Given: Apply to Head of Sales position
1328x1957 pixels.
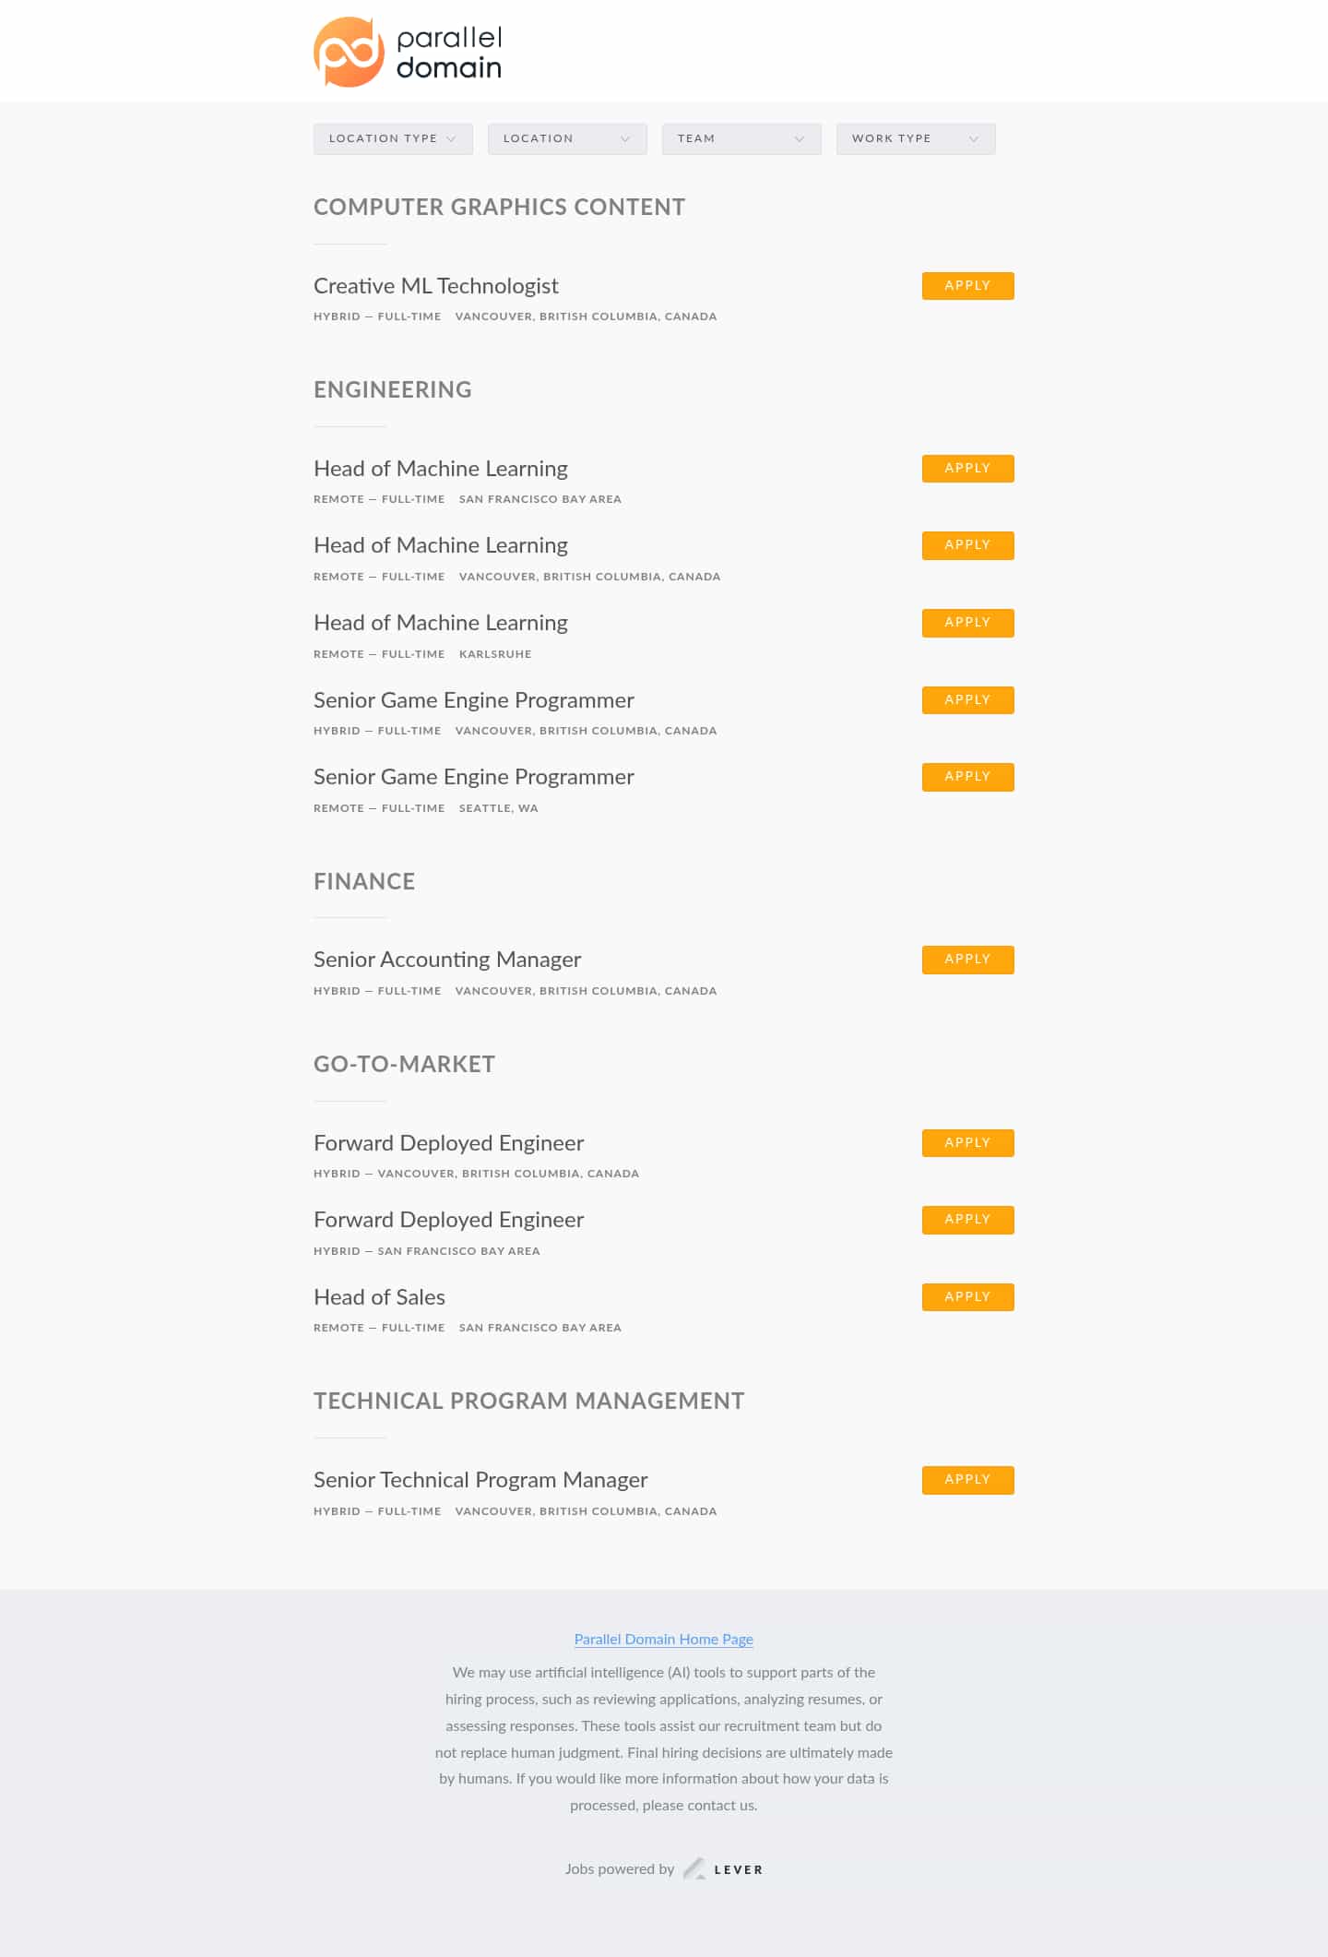Looking at the screenshot, I should 967,1297.
